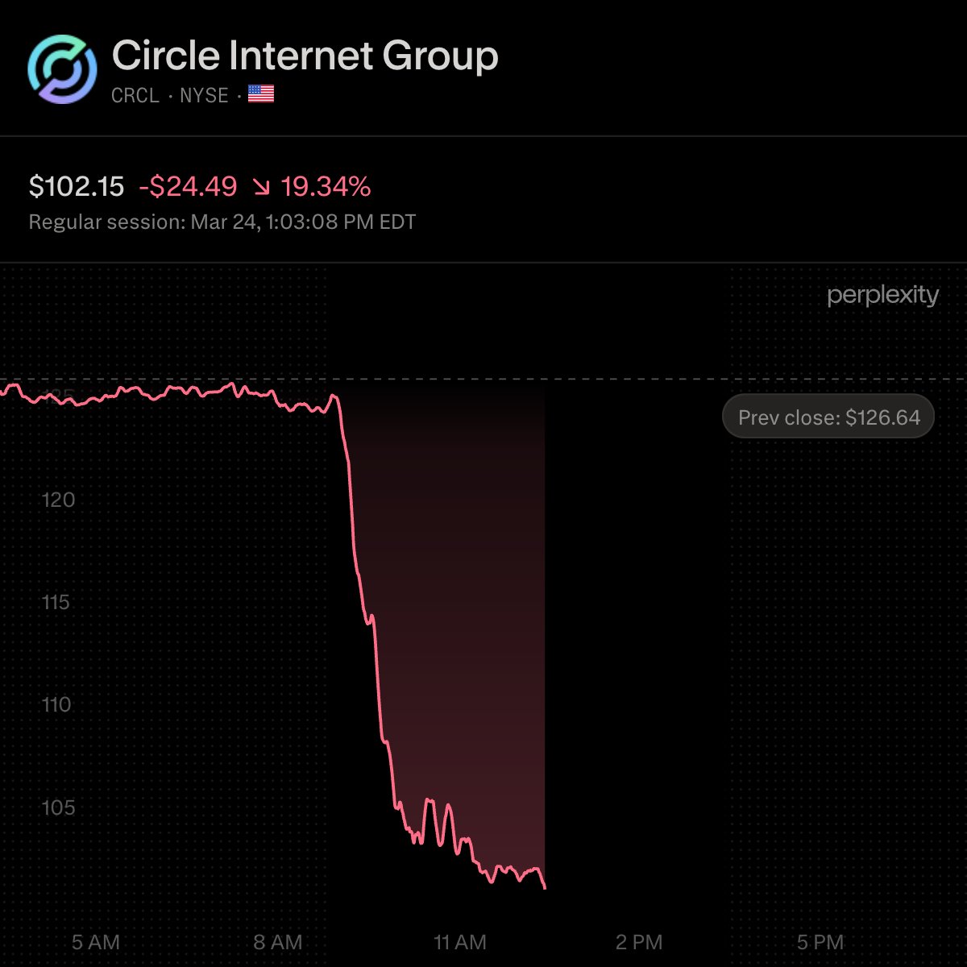Click the 19.34% change text
This screenshot has height=967, width=967.
pos(326,187)
